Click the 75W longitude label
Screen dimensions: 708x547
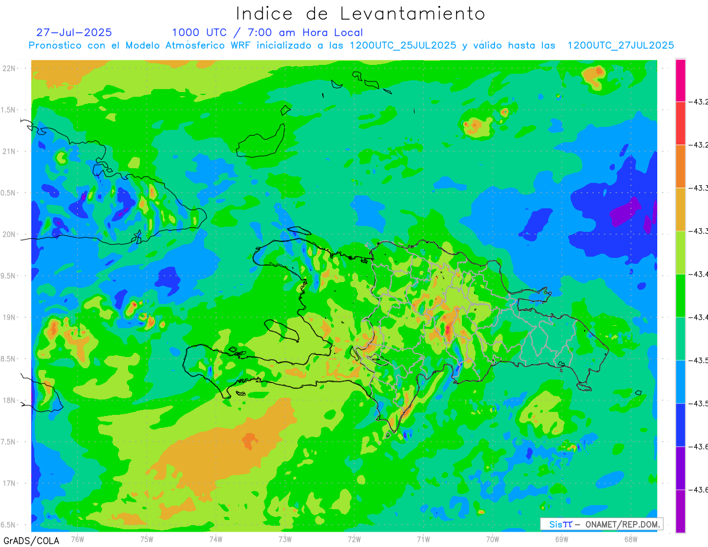[146, 539]
